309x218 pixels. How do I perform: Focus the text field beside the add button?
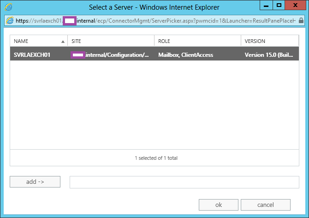184,182
